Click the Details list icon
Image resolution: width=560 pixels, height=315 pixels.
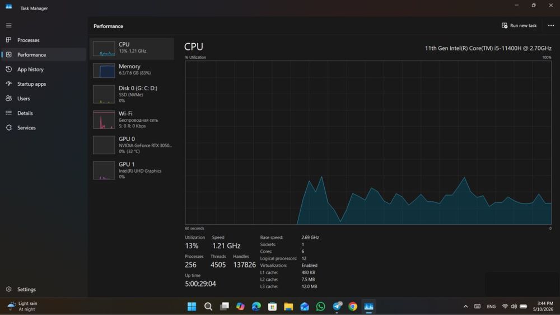click(8, 113)
